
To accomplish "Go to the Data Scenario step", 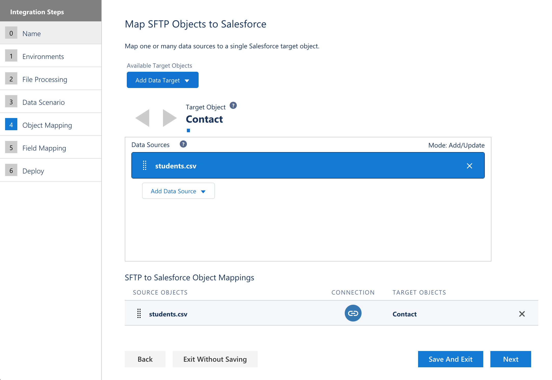I will tap(51, 102).
